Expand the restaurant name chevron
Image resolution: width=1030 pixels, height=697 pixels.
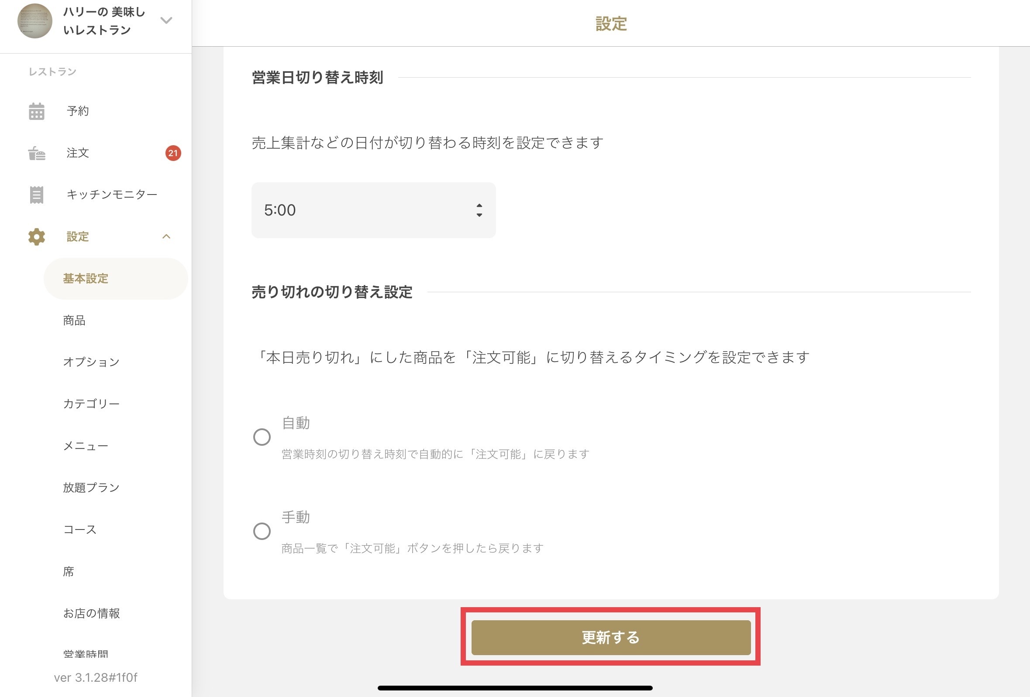click(x=166, y=20)
